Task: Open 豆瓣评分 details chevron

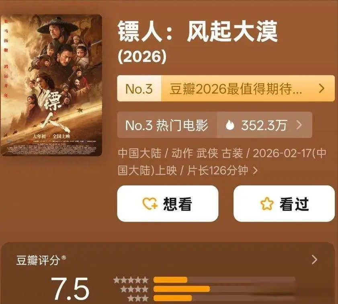Action: pos(315,260)
